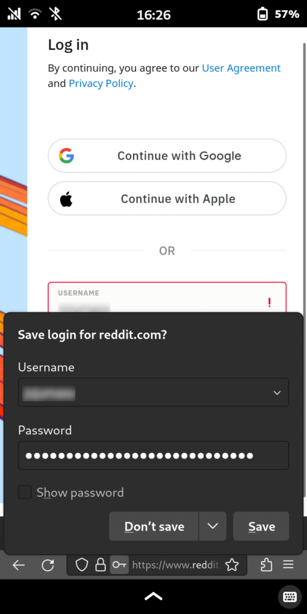Viewport: 307px width, 614px height.
Task: Expand the Username dropdown in save dialog
Action: [277, 393]
